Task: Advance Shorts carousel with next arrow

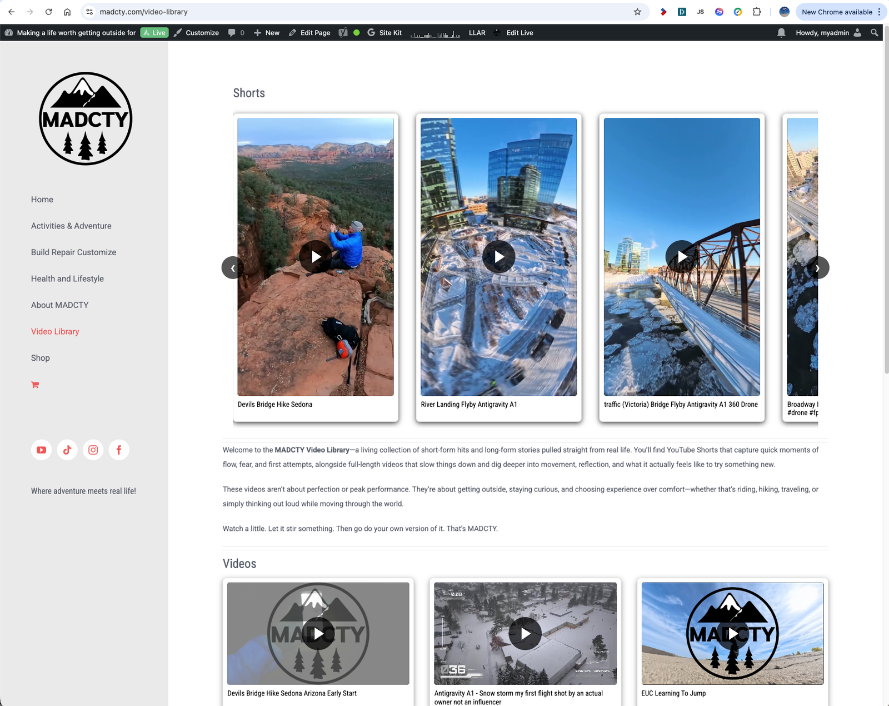Action: [817, 268]
